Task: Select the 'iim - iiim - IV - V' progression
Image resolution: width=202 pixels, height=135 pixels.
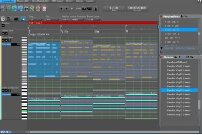Action: click(x=179, y=38)
